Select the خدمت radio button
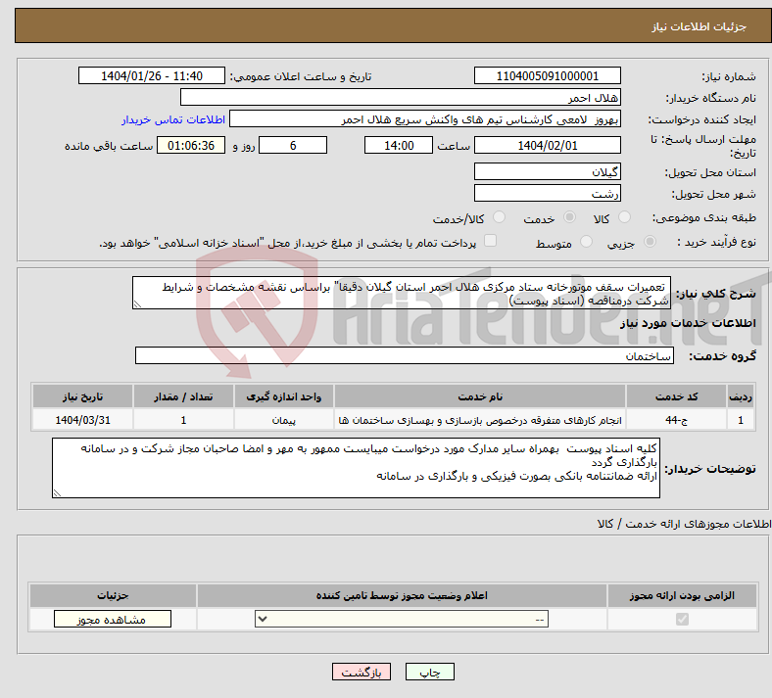The height and width of the screenshot is (698, 772). [569, 217]
